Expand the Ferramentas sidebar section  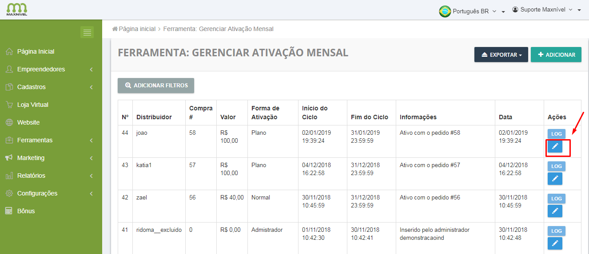[x=35, y=140]
